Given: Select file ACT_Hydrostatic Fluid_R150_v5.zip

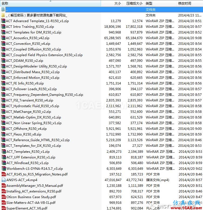Looking at the screenshot, I should pos(32,106).
